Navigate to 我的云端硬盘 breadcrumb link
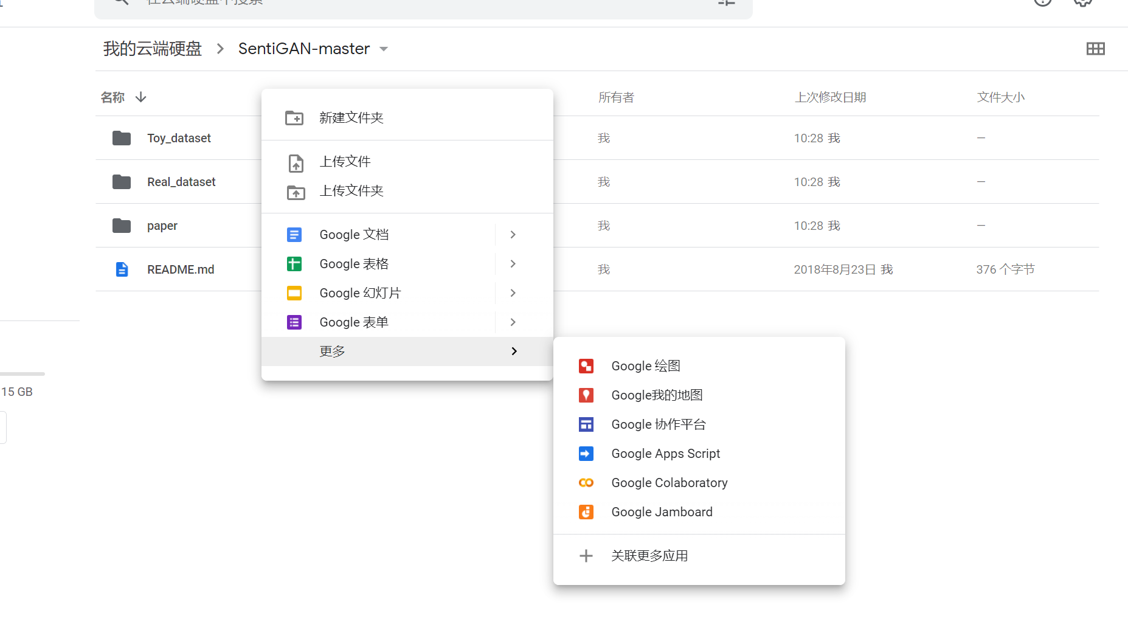Viewport: 1128px width, 630px height. [152, 49]
